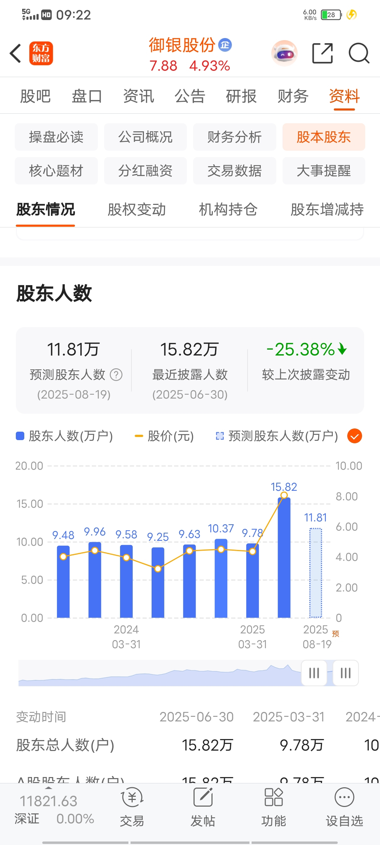Tap the 15.82万 figure in the summary card
This screenshot has height=845, width=380.
tap(190, 350)
